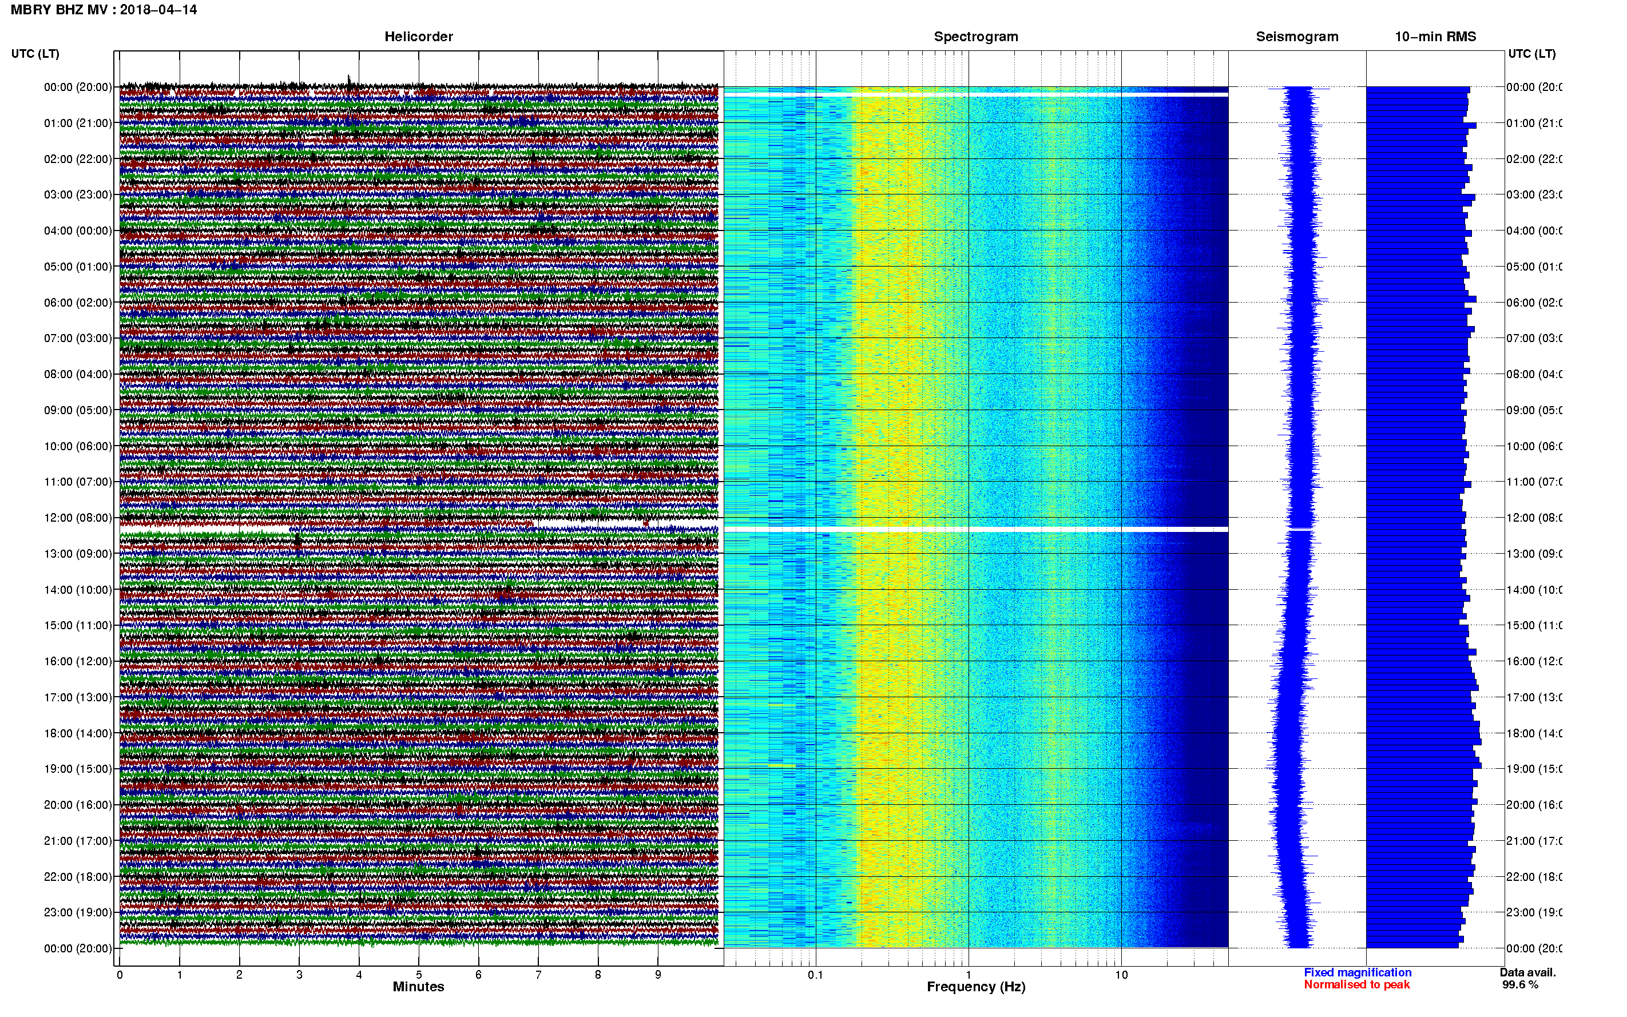Screen dimensions: 1627x1017
Task: Click the "Data avail." label
Action: [1527, 972]
